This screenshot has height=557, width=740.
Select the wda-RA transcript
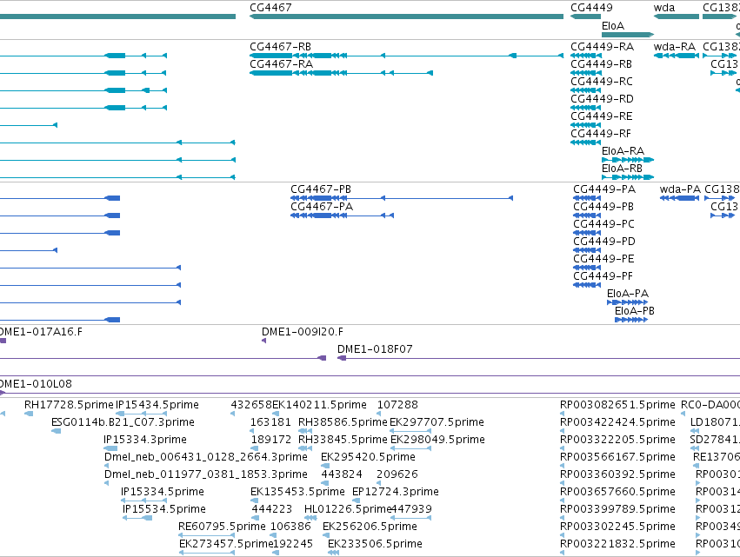click(677, 56)
